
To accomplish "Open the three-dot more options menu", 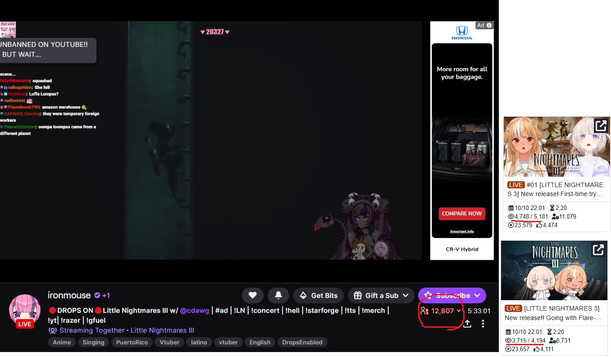I will 483,324.
